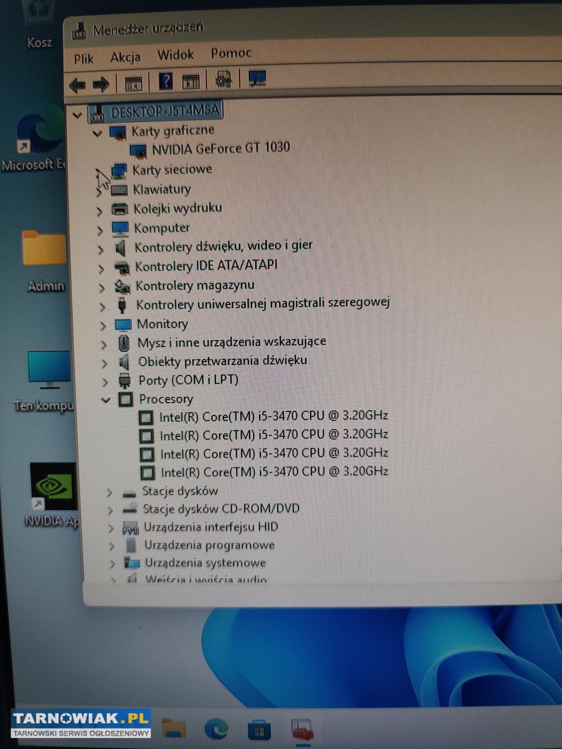Select the Kosz recycle bin label
Viewport: 562px width, 749px height.
tap(39, 42)
